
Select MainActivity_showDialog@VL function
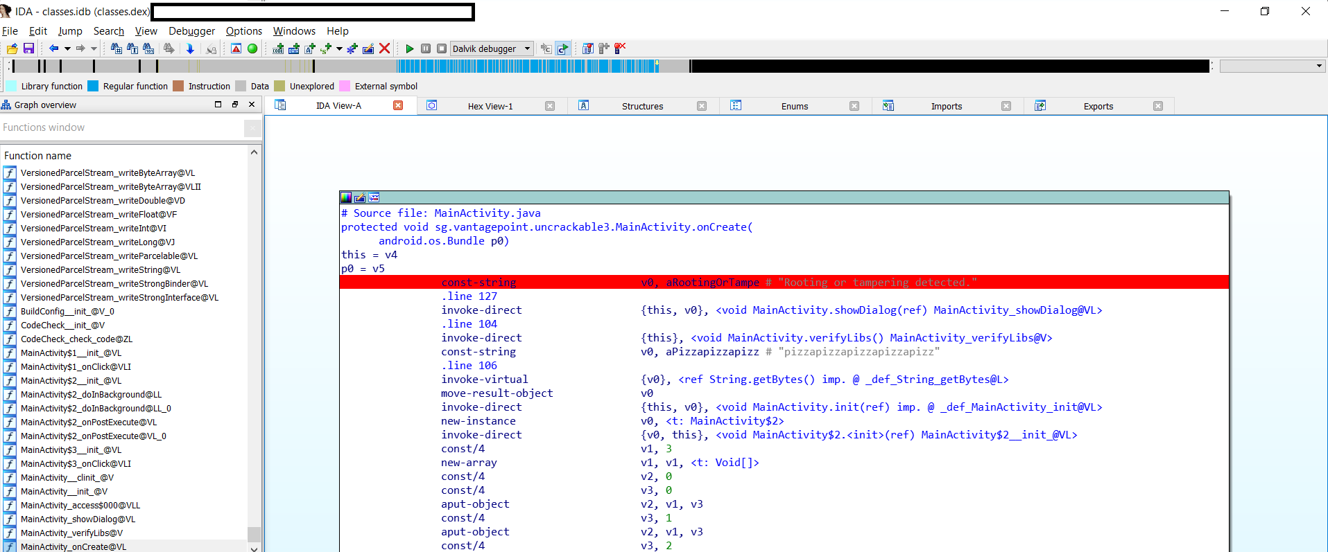point(78,519)
